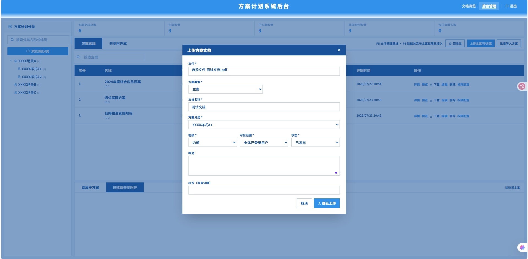Screen dimensions: 528x259
Task: Open the 回收站 recycle bin
Action: click(x=455, y=43)
